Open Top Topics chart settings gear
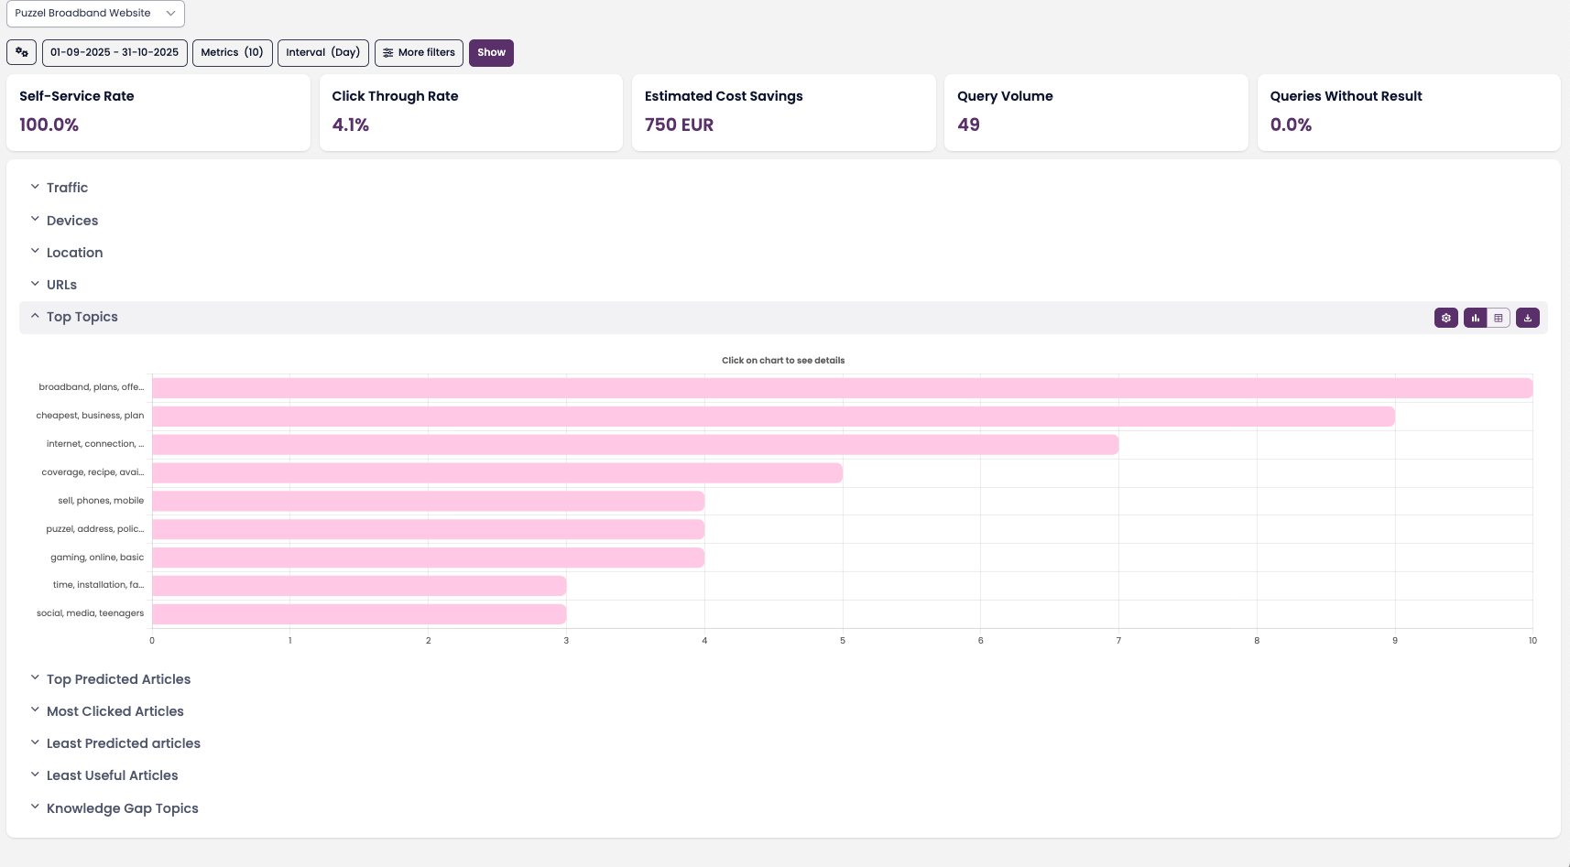This screenshot has width=1570, height=867. pos(1445,318)
